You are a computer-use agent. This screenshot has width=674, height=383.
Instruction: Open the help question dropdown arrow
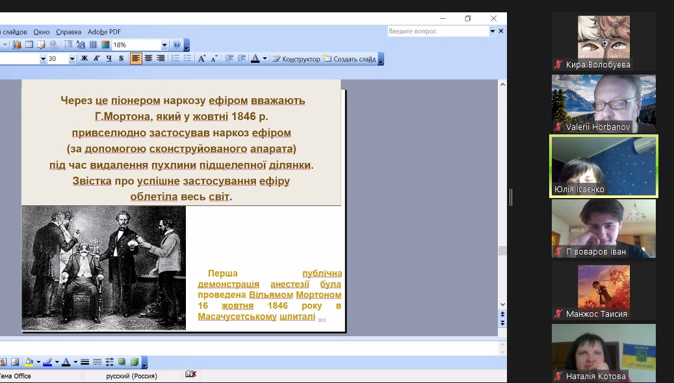(493, 31)
